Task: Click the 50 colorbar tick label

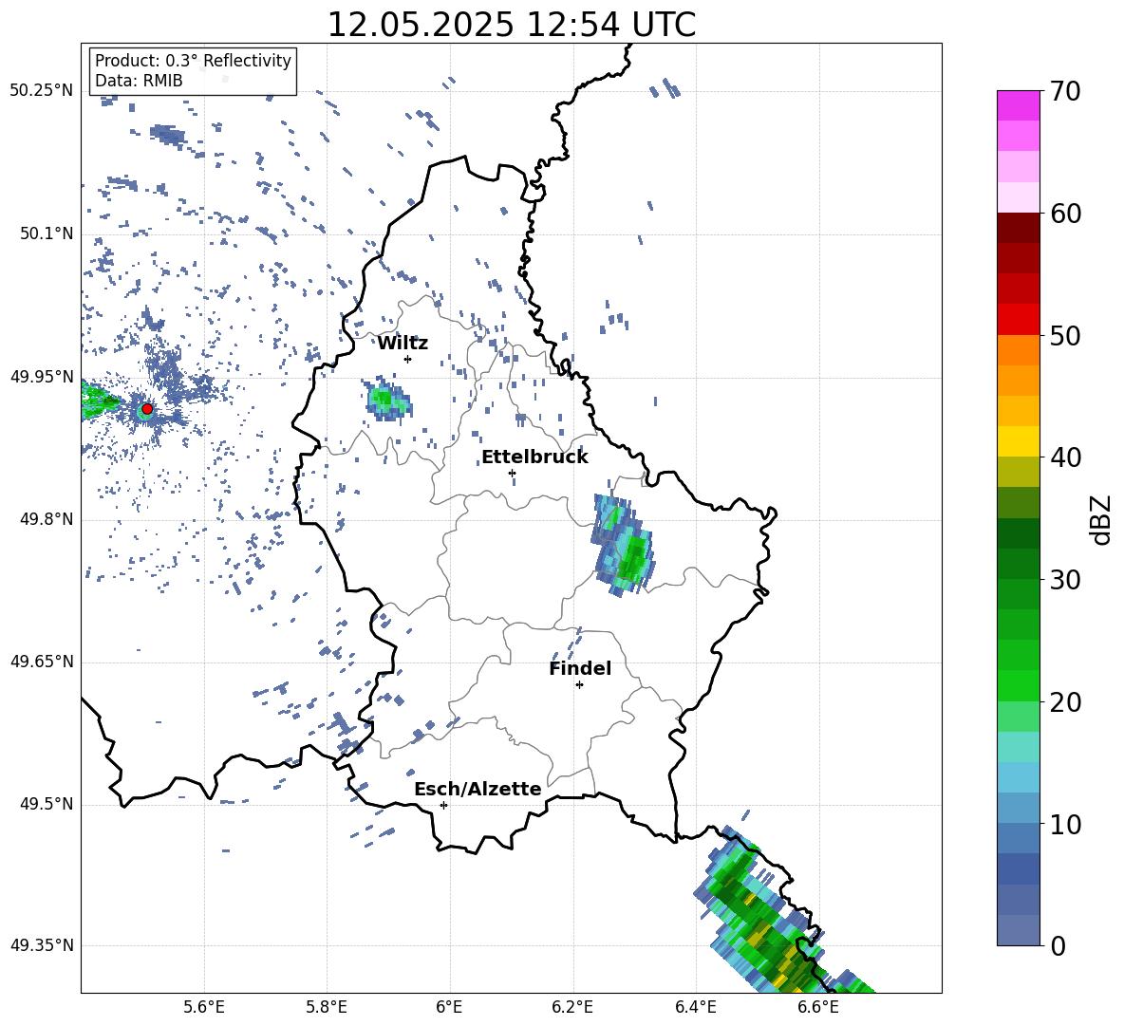Action: 1065,335
